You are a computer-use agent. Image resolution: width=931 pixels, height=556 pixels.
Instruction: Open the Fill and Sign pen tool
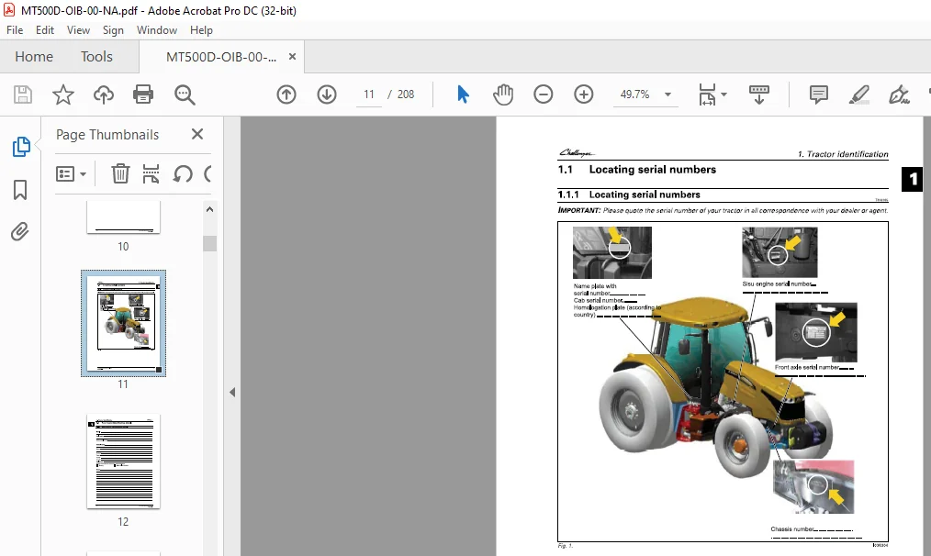click(899, 95)
